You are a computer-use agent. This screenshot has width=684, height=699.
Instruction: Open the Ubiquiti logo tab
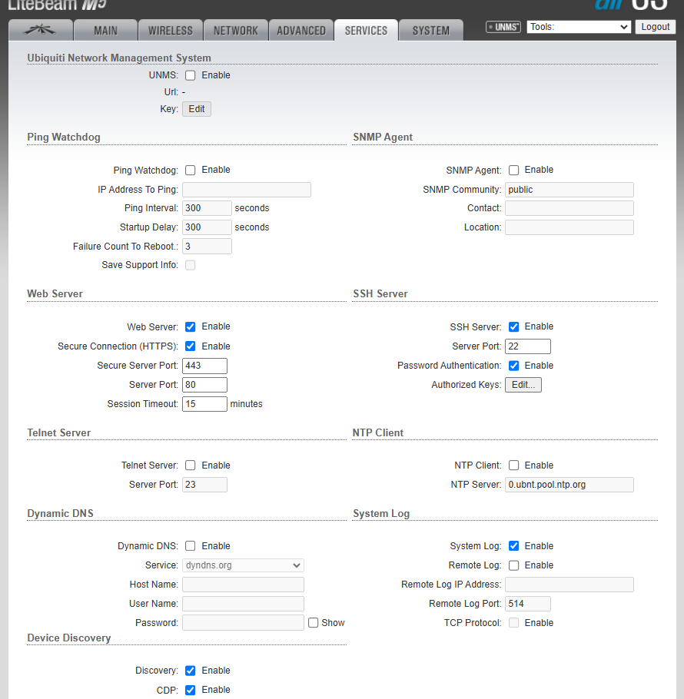40,31
